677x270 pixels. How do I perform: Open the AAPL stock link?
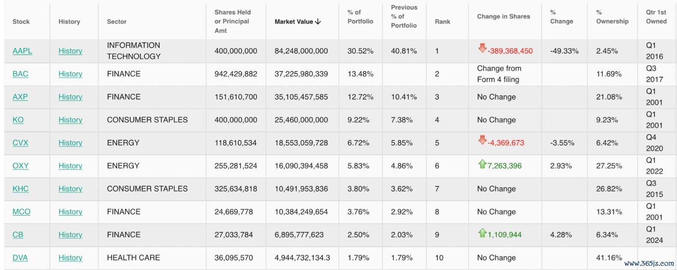pyautogui.click(x=22, y=51)
